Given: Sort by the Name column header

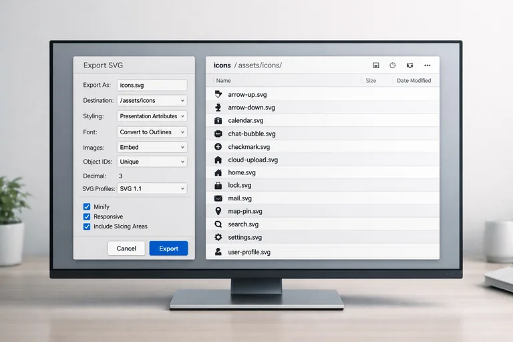Looking at the screenshot, I should coord(224,81).
